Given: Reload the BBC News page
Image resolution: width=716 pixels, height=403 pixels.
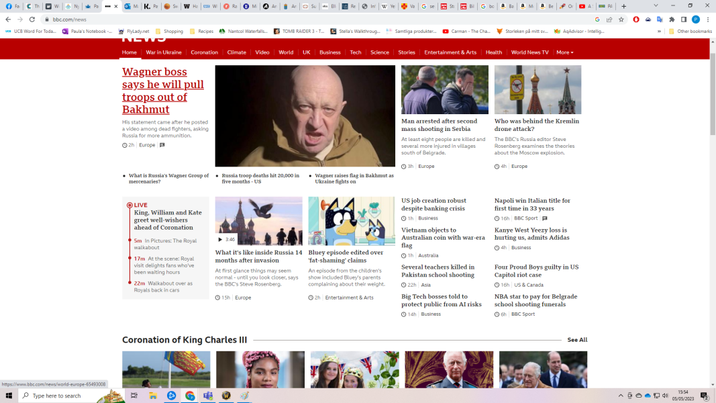Looking at the screenshot, I should click(32, 19).
